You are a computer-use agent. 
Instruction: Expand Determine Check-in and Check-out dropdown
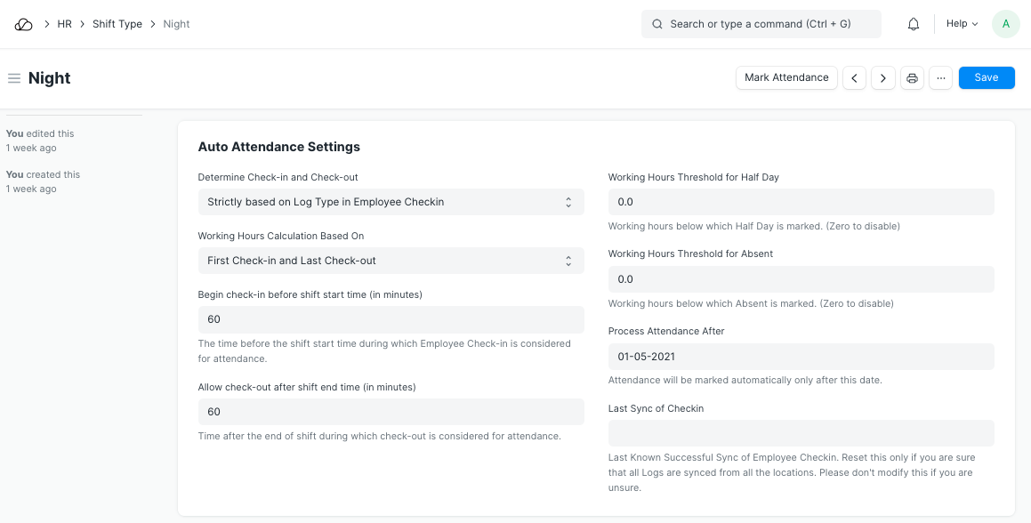pos(391,202)
